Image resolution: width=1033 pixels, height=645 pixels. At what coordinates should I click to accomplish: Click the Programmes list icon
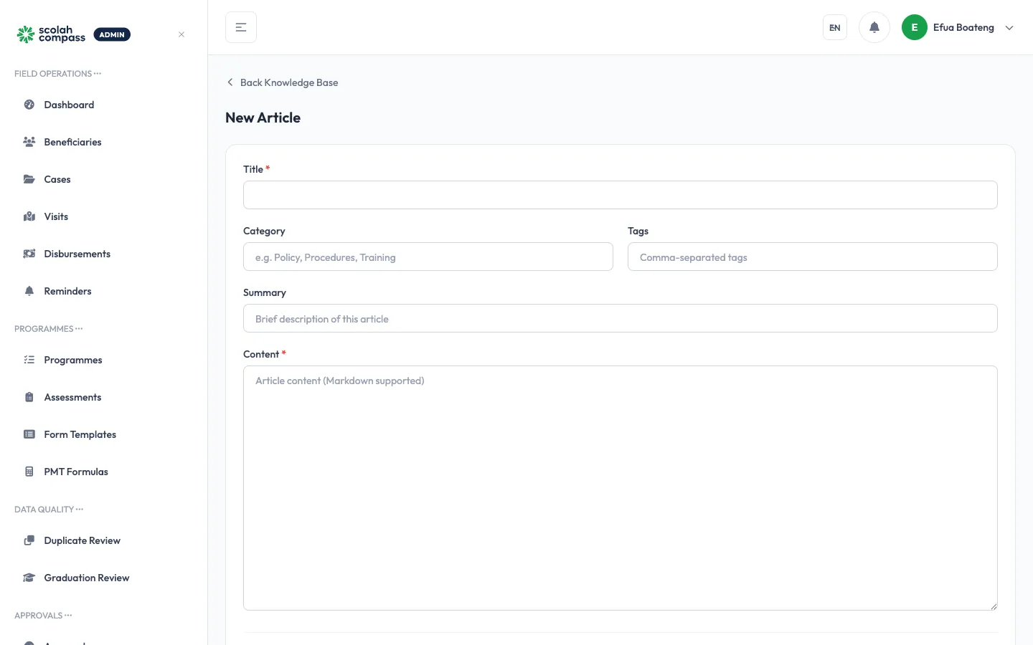tap(29, 360)
